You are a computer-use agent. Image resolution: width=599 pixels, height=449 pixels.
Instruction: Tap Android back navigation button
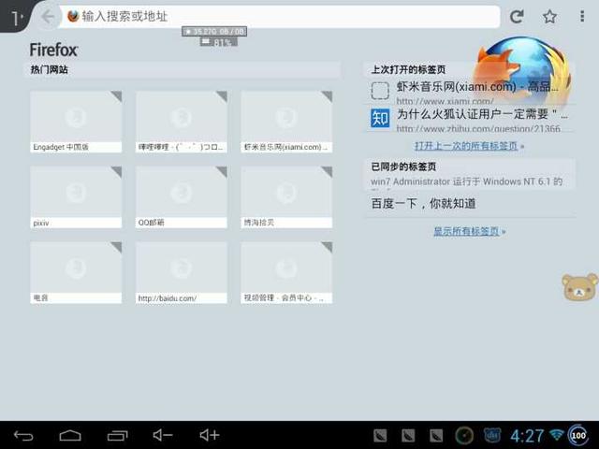click(x=23, y=435)
